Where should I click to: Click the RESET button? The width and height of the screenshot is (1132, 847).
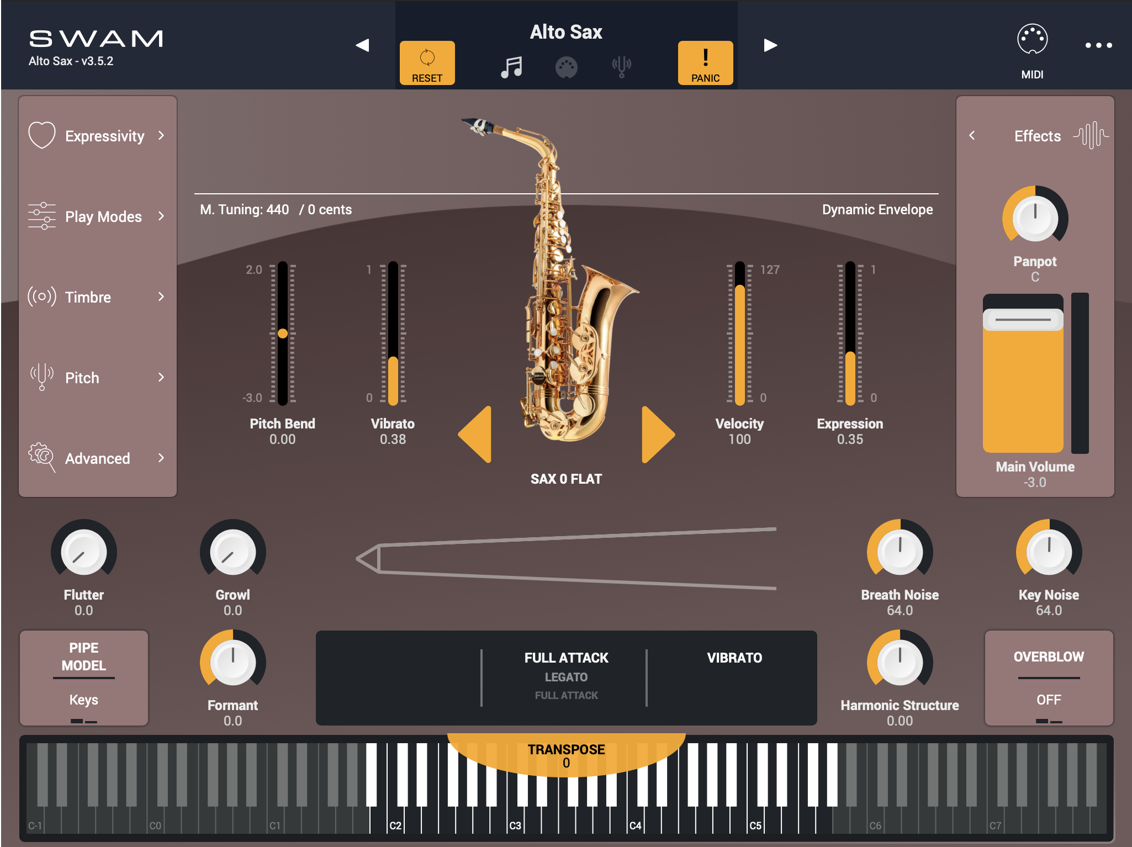[427, 63]
